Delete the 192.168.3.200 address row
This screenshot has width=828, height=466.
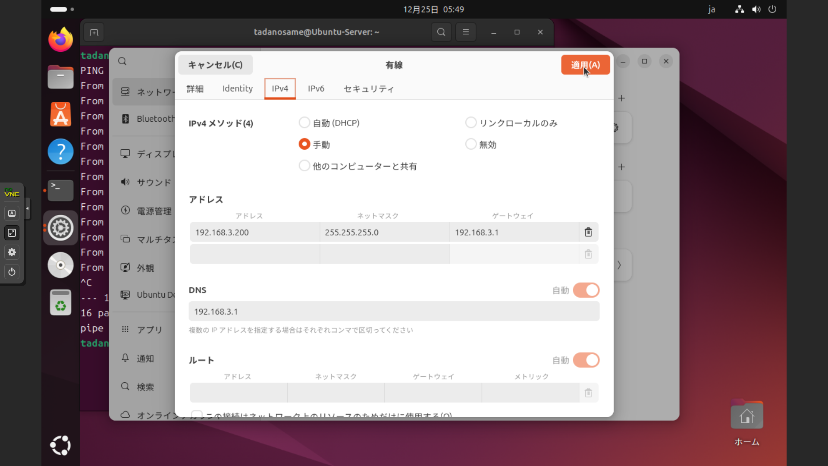(588, 232)
